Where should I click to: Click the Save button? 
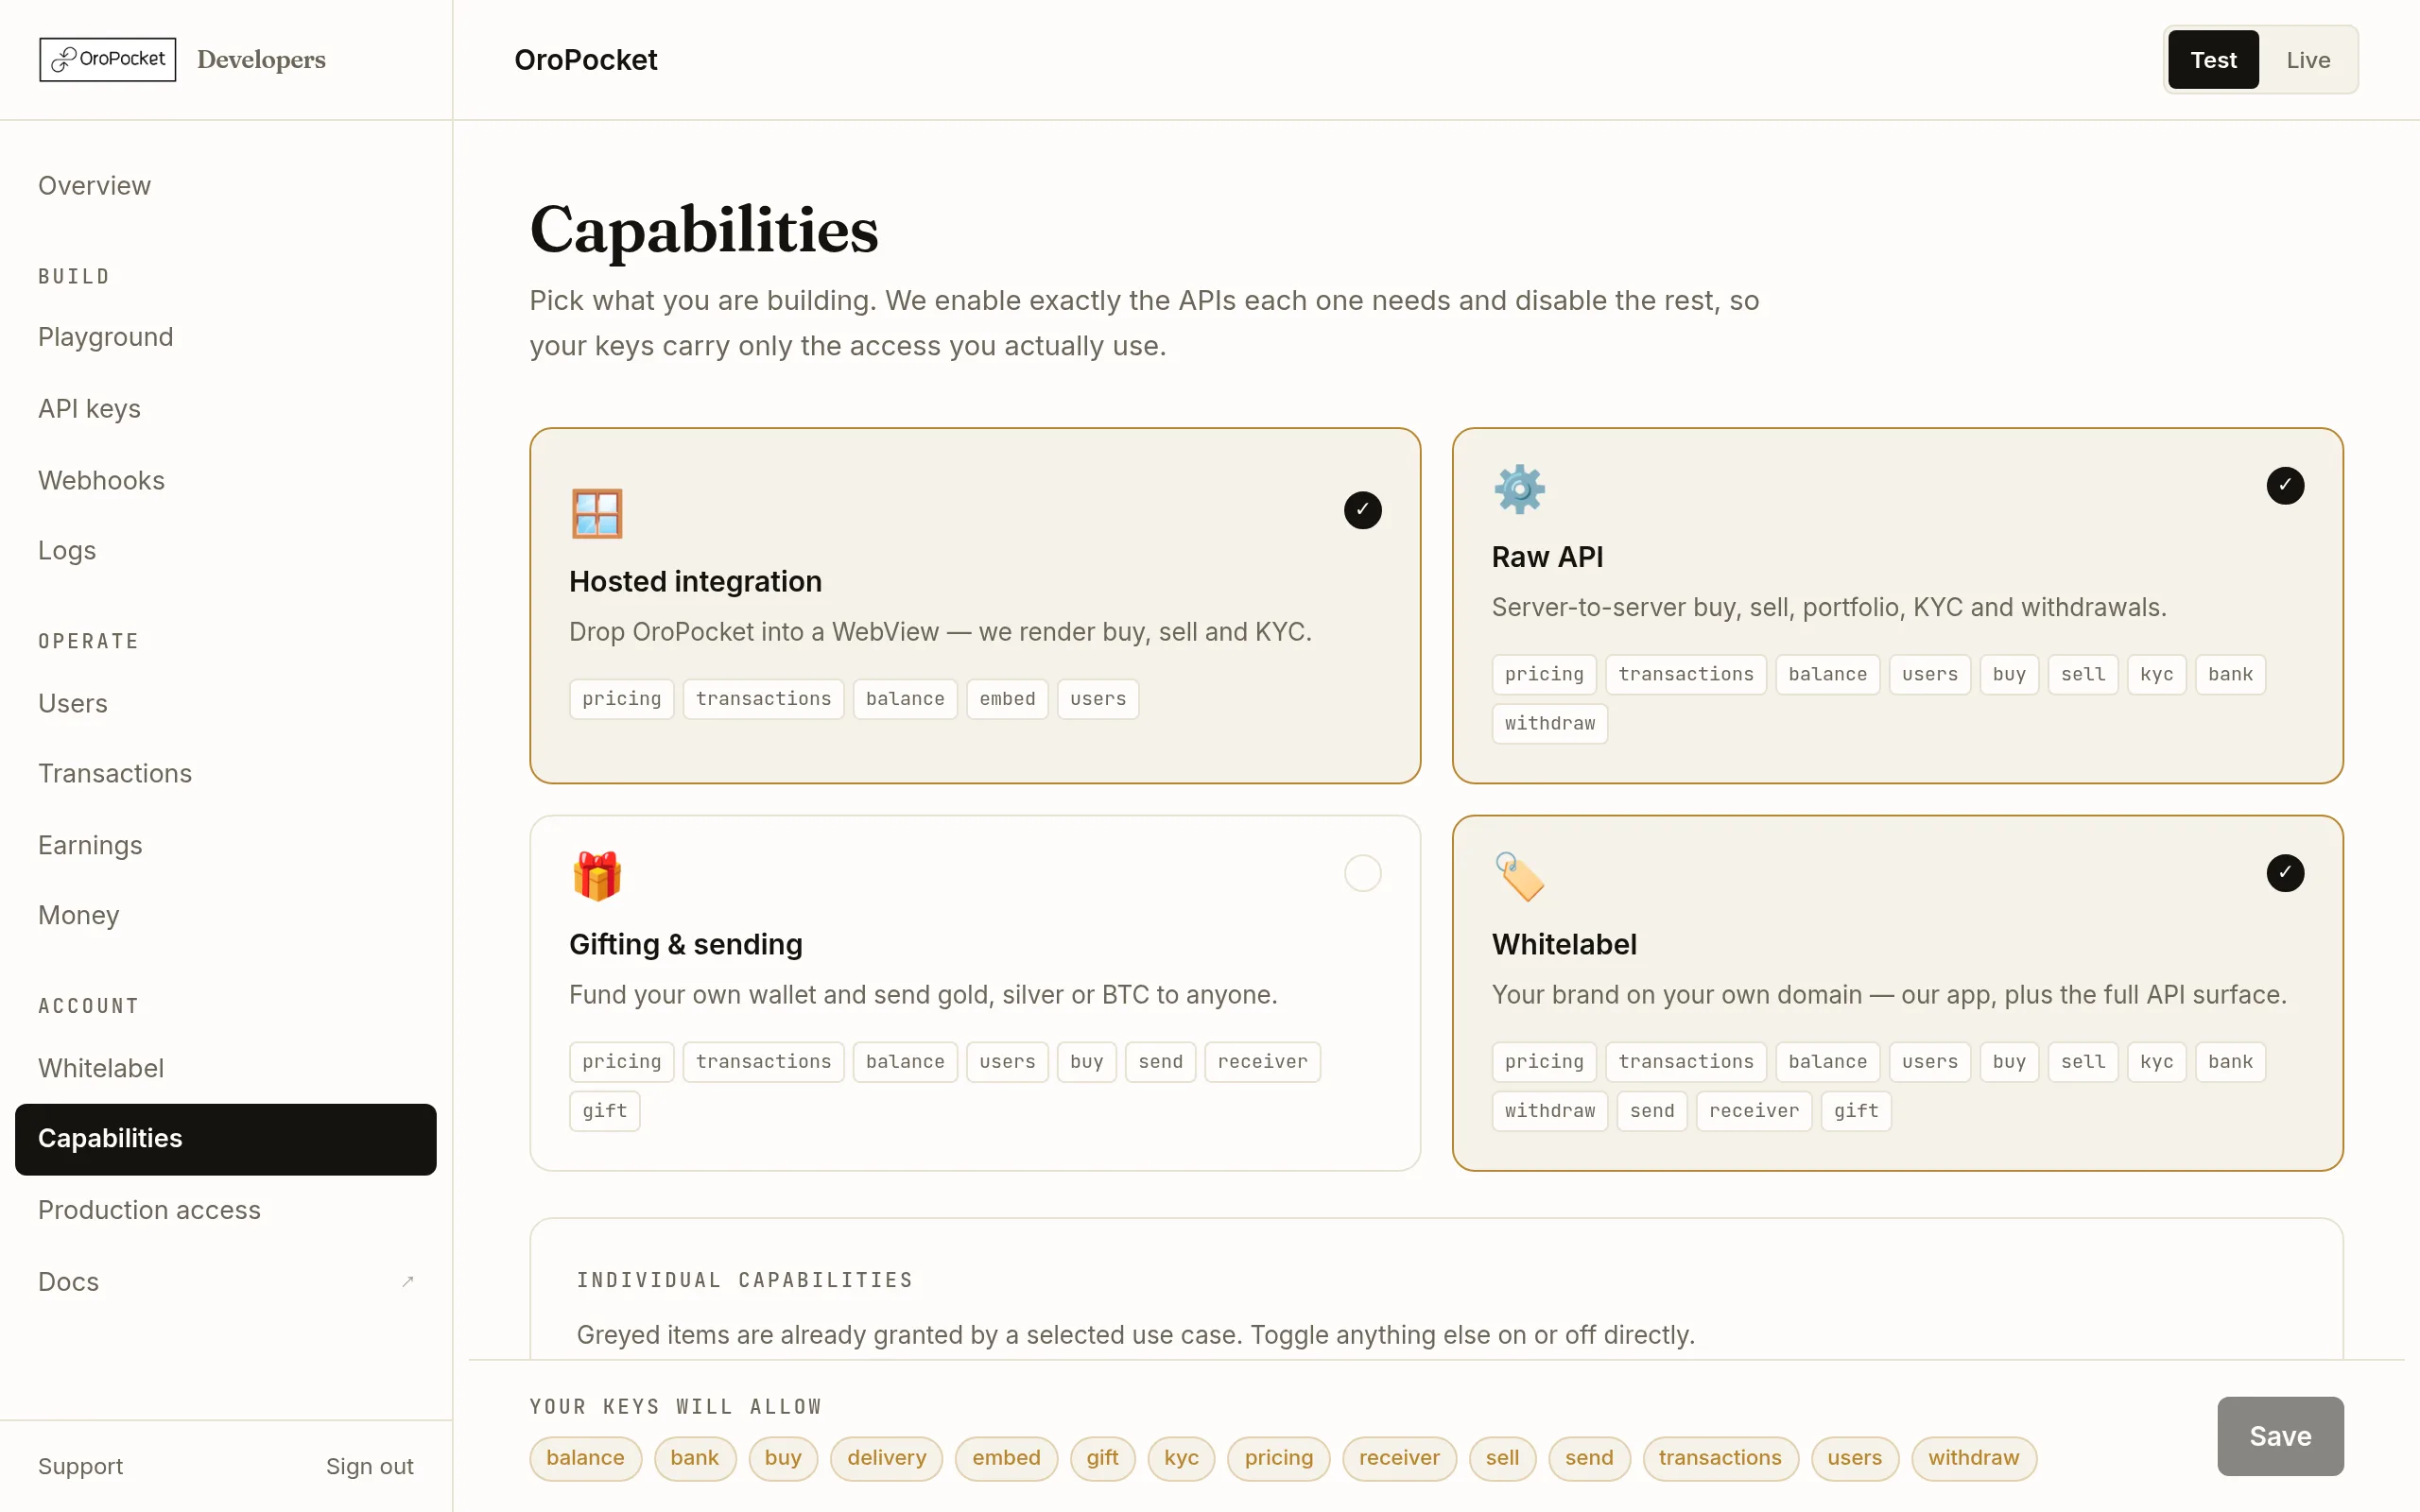click(2280, 1436)
